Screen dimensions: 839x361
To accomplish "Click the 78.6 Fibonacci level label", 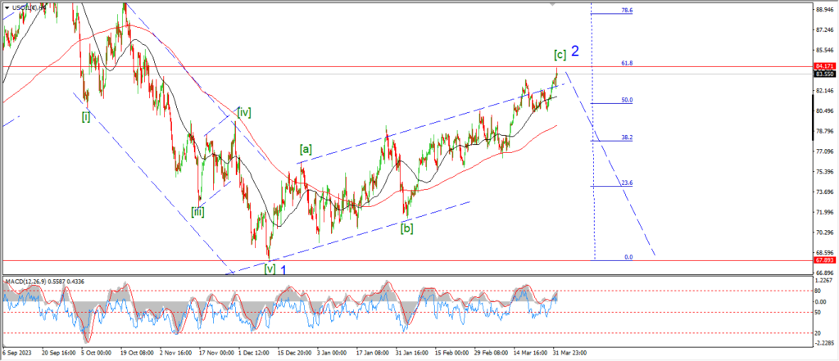I will click(628, 11).
